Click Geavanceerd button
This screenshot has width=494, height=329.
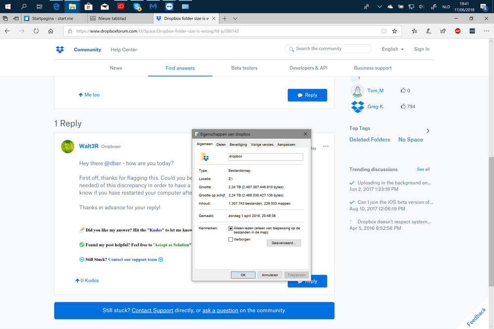(283, 243)
